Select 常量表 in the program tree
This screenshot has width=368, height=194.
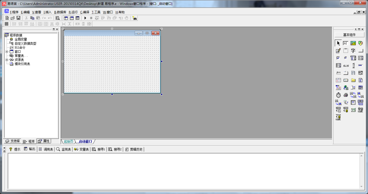(21, 55)
